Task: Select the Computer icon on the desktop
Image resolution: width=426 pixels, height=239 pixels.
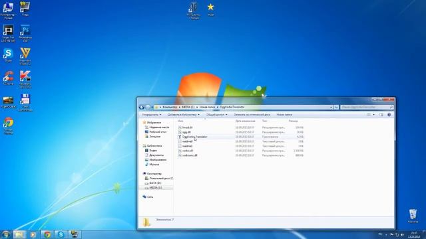Action: (x=8, y=11)
